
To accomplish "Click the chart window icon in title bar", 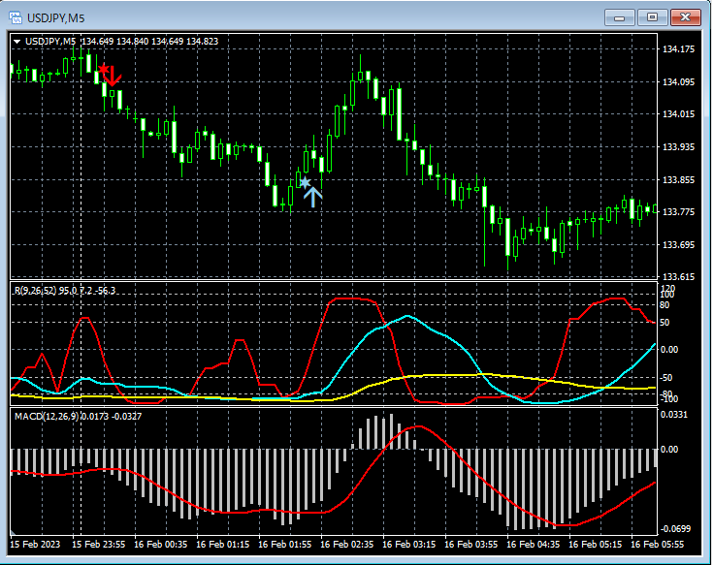I will click(x=16, y=17).
